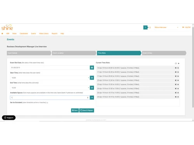Click the Available Spaces number stepper arrows
Viewport: 194px width, 145px height.
(x=88, y=97)
